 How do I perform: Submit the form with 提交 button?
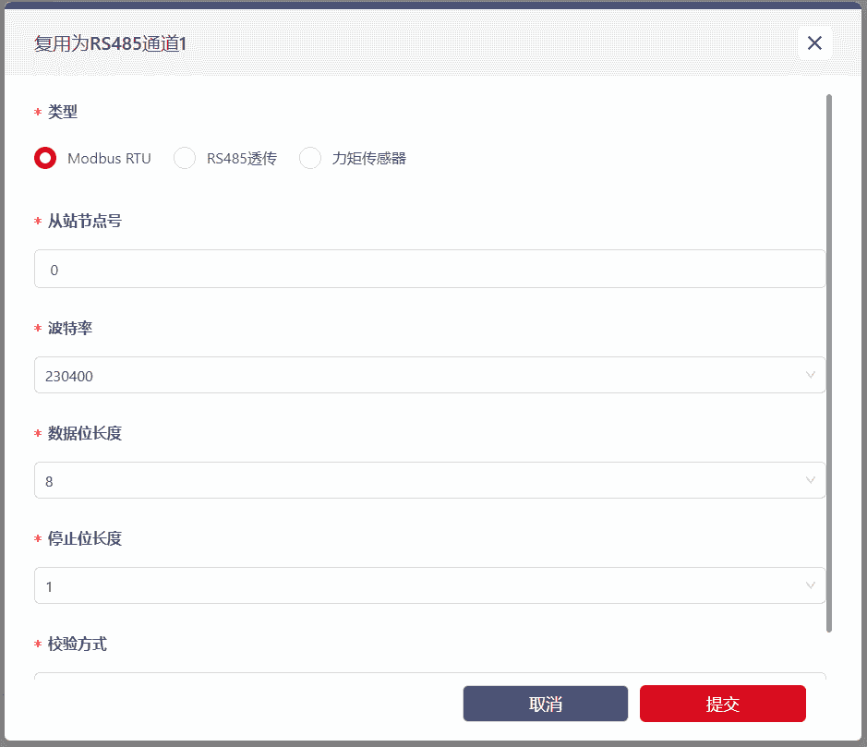tap(722, 705)
